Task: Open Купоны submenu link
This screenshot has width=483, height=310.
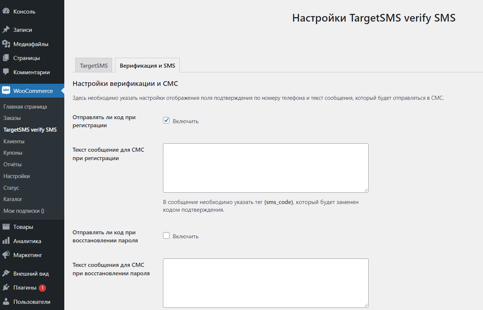Action: point(13,153)
